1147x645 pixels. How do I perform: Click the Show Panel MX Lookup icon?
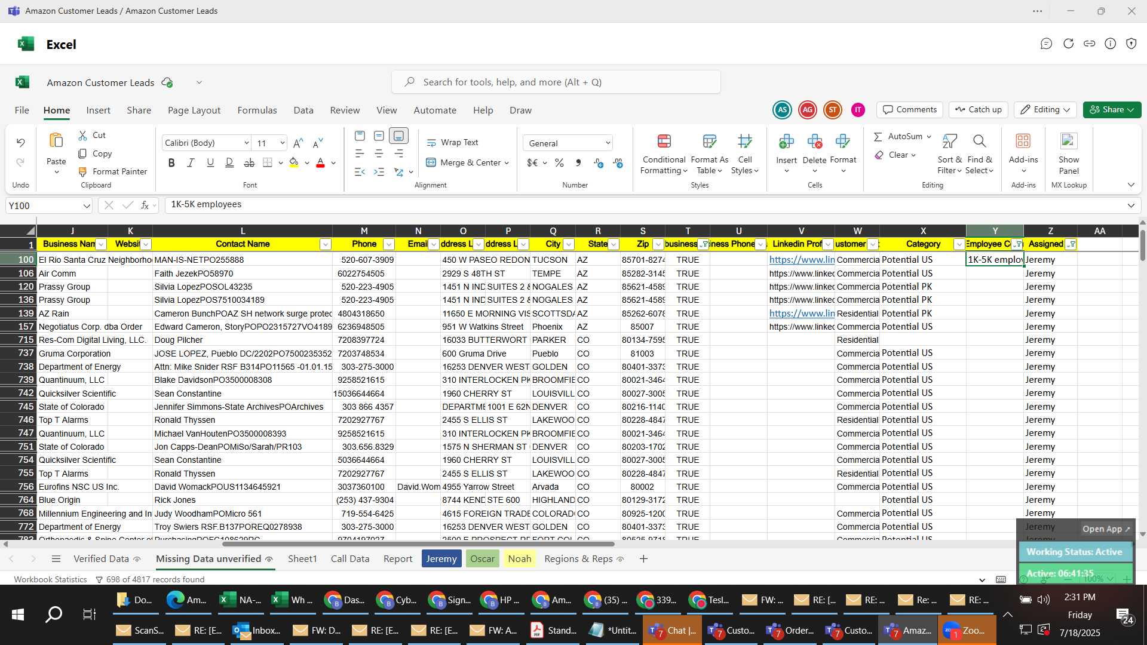pyautogui.click(x=1069, y=141)
